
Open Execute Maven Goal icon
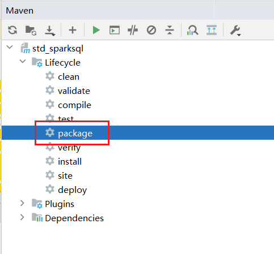[115, 30]
